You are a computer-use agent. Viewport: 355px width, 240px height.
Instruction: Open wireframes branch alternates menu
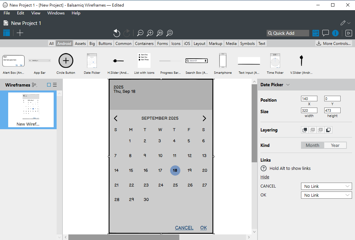35,85
